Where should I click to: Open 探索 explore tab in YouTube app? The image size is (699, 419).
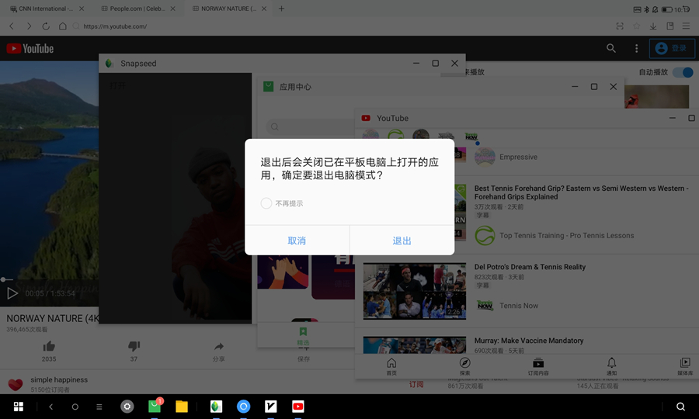coord(465,366)
